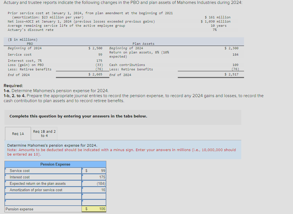Click the Pension Expense table header
This screenshot has height=214, width=293.
coord(55,164)
